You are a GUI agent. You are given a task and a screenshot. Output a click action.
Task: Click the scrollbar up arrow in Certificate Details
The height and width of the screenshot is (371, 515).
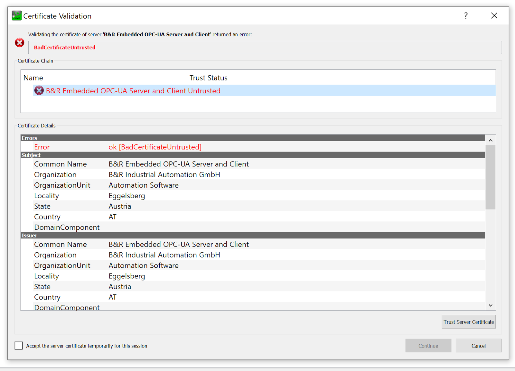[x=491, y=140]
